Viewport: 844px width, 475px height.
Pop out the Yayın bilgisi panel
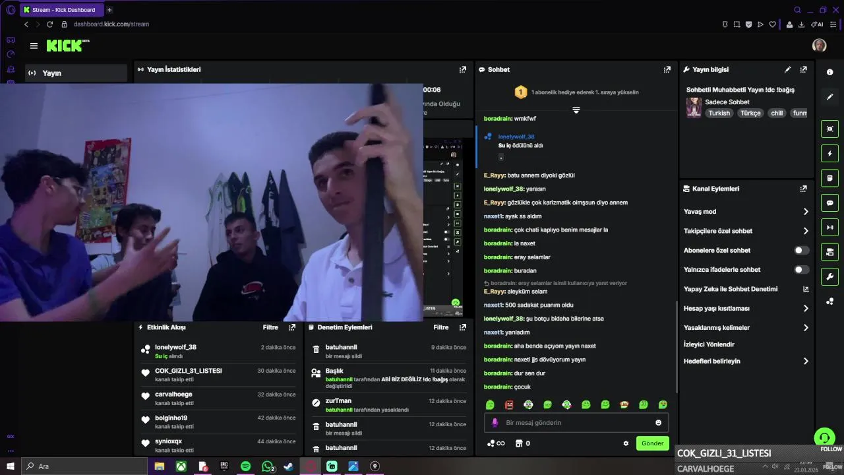803,69
